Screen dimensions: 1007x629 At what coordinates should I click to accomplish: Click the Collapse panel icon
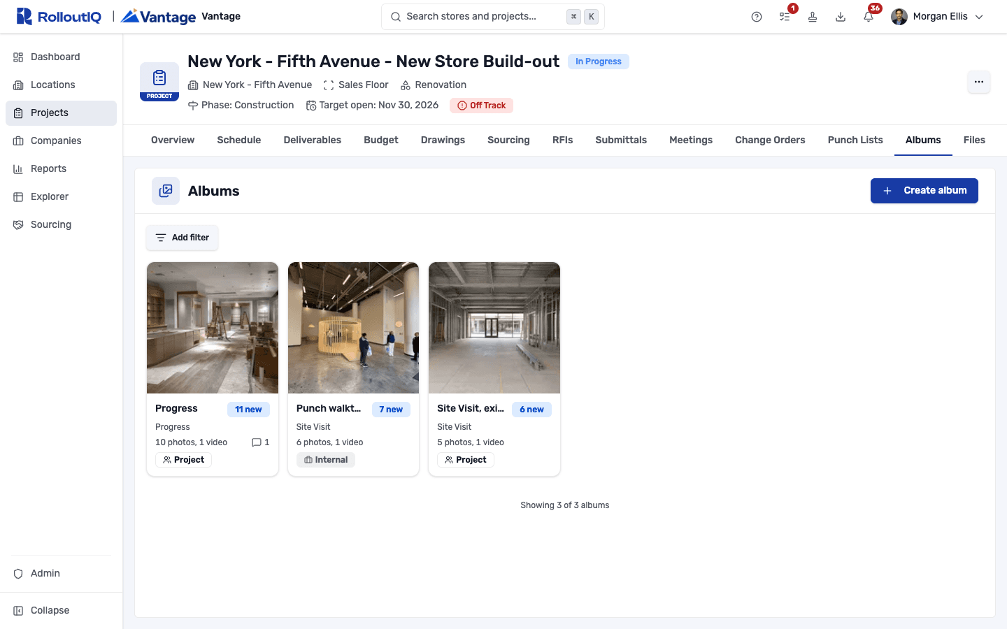[x=18, y=611]
